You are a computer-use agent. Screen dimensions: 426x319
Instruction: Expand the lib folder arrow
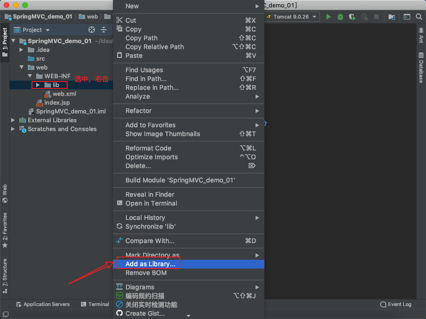point(38,85)
